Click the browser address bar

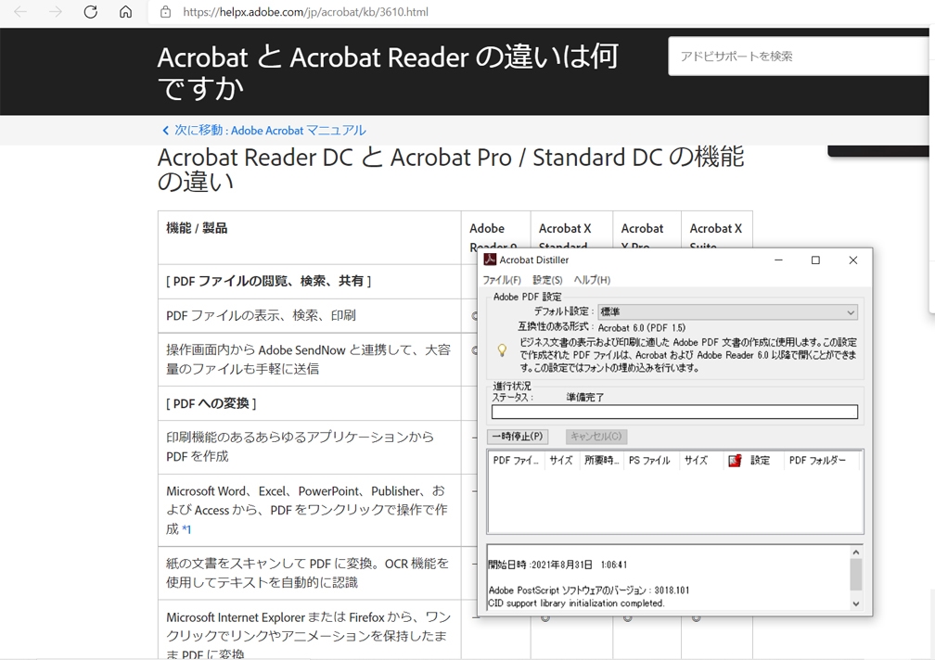[x=371, y=13]
